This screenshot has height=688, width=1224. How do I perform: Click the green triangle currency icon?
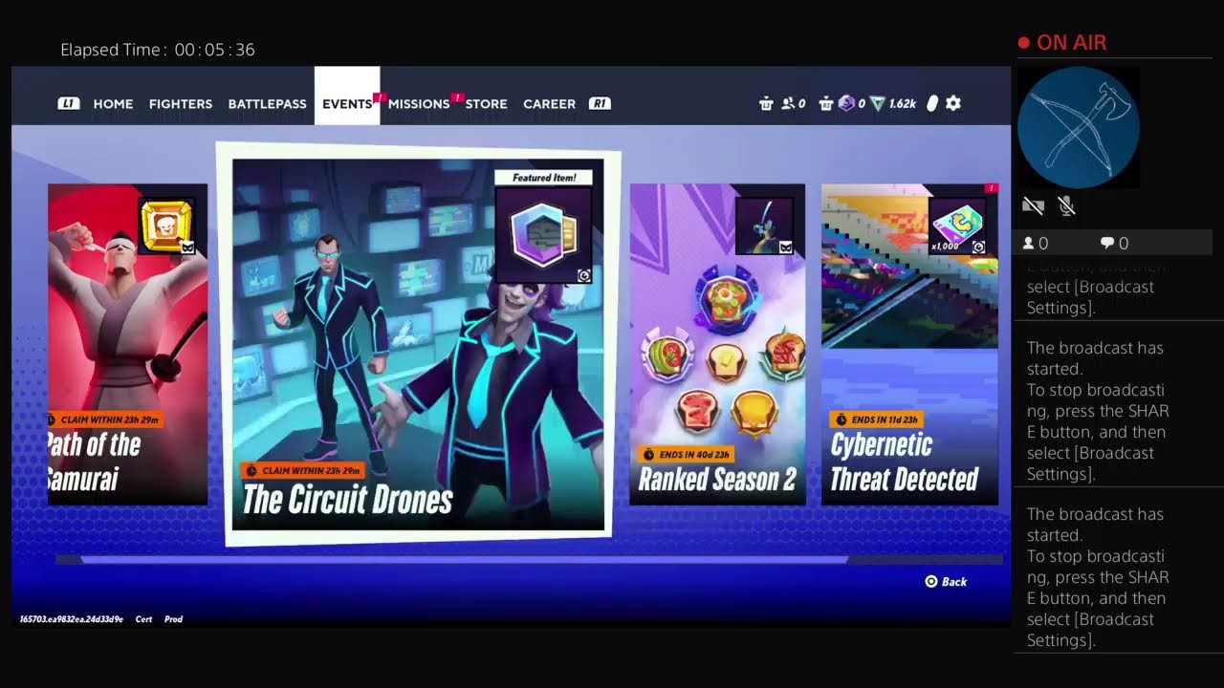click(x=877, y=103)
